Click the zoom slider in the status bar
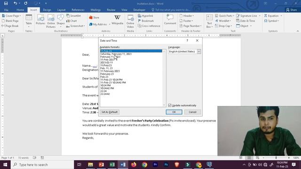 (276, 158)
